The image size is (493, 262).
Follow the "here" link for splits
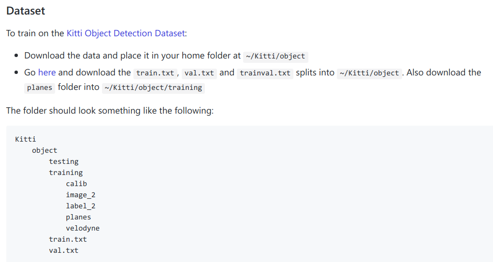(47, 73)
